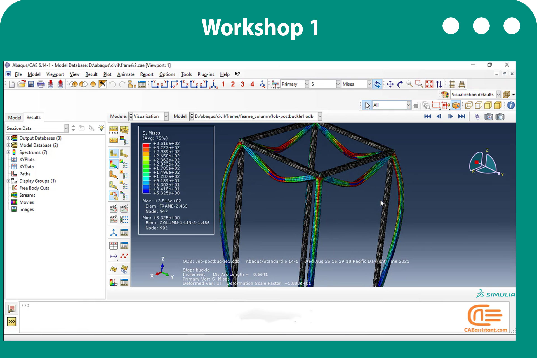Create a new model database
Viewport: 537px width, 358px height.
coord(11,84)
